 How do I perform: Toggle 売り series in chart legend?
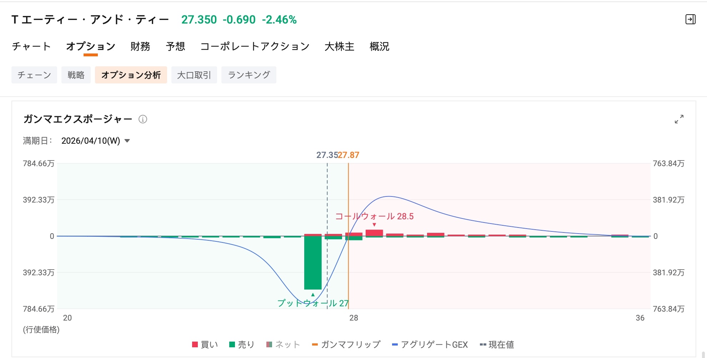(x=242, y=344)
